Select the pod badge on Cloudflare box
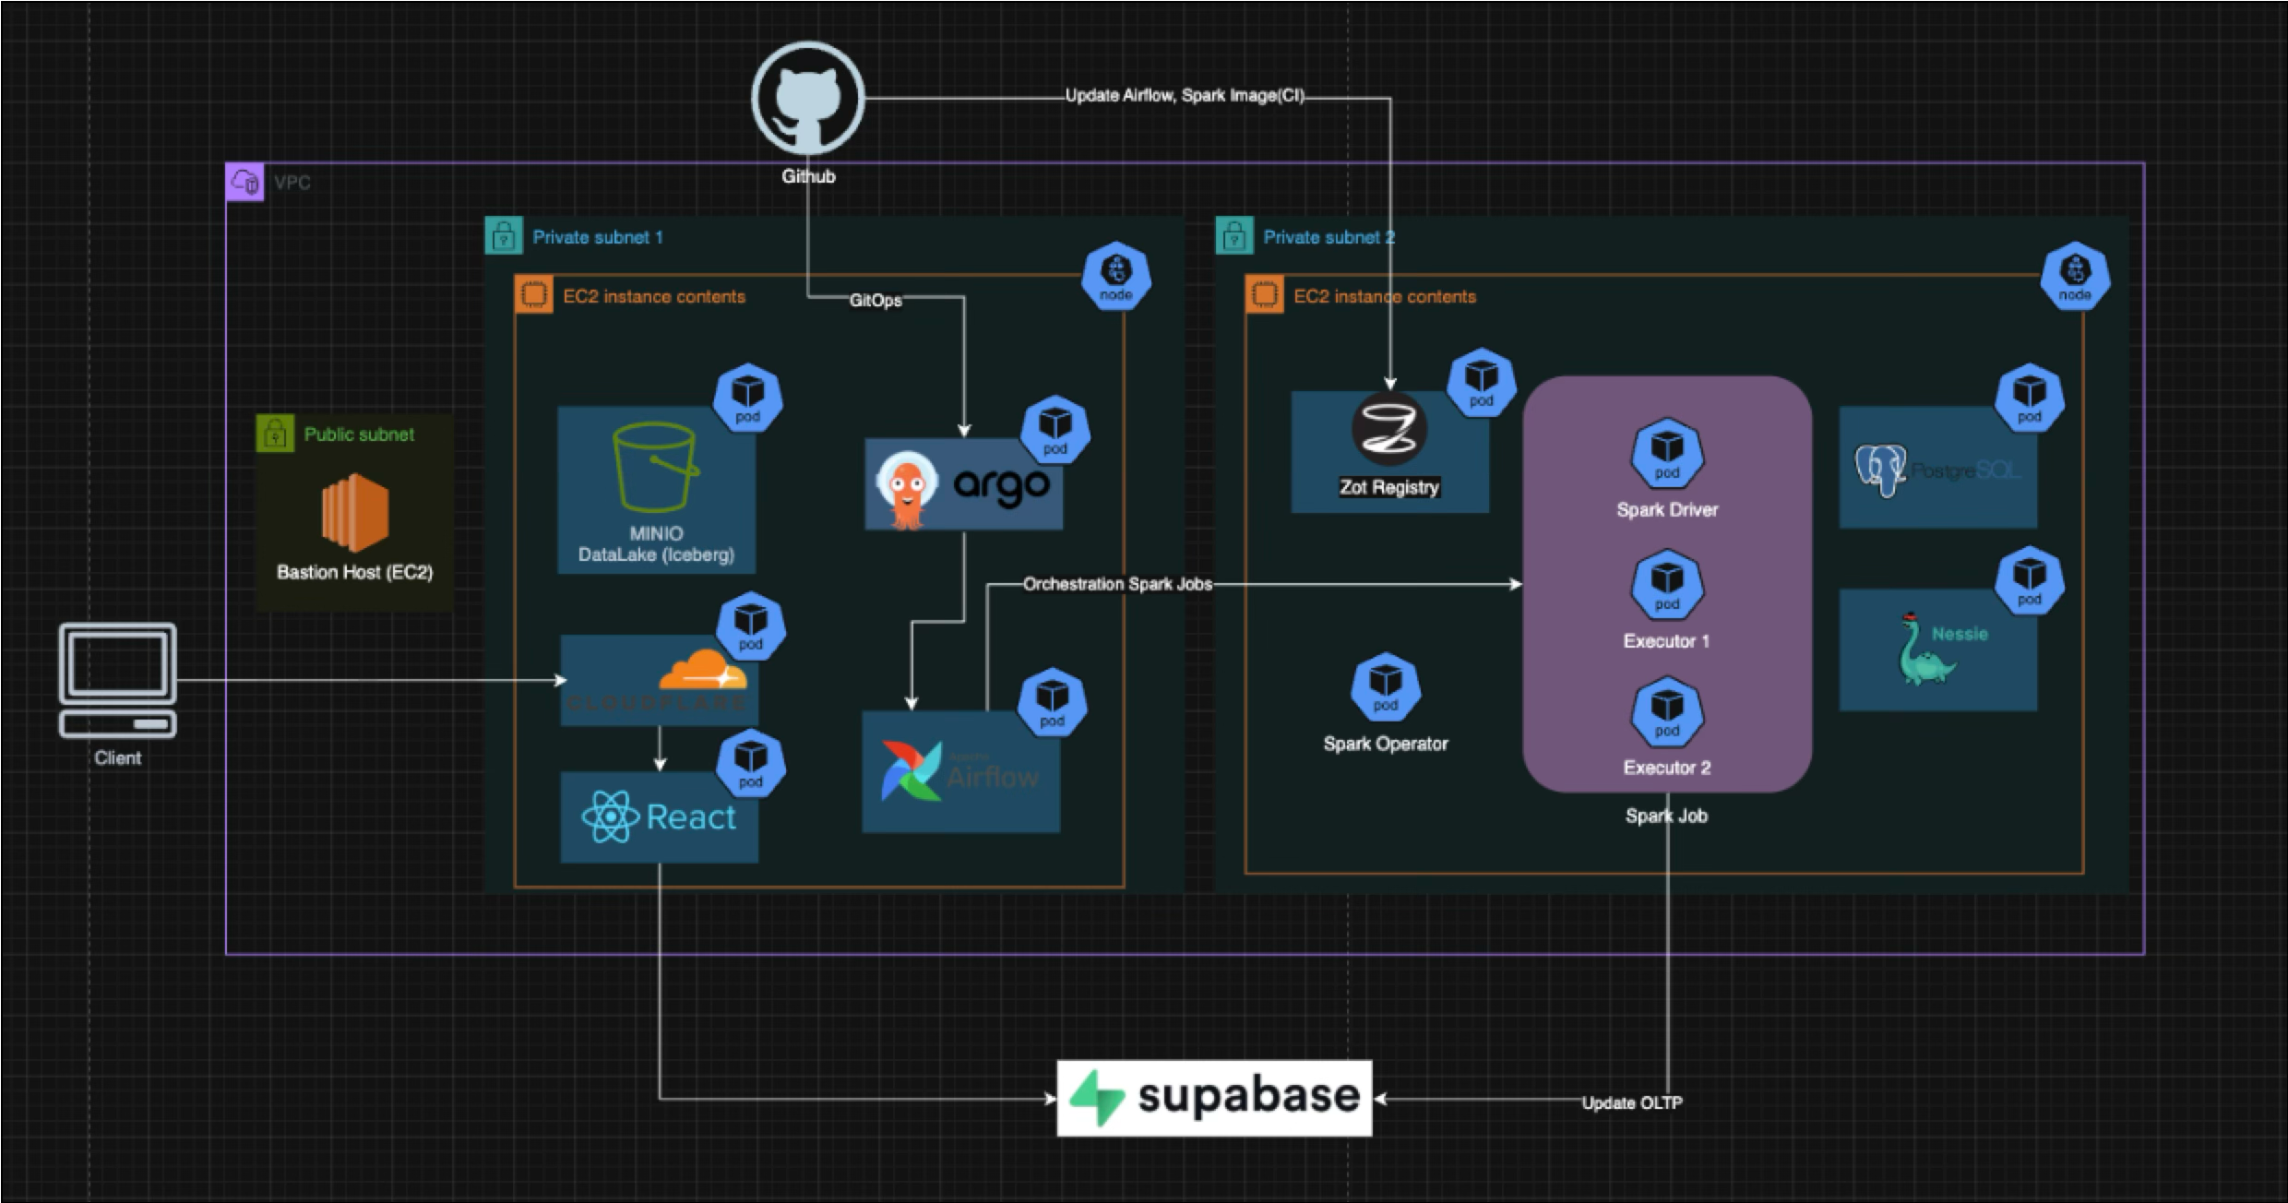 [x=751, y=625]
